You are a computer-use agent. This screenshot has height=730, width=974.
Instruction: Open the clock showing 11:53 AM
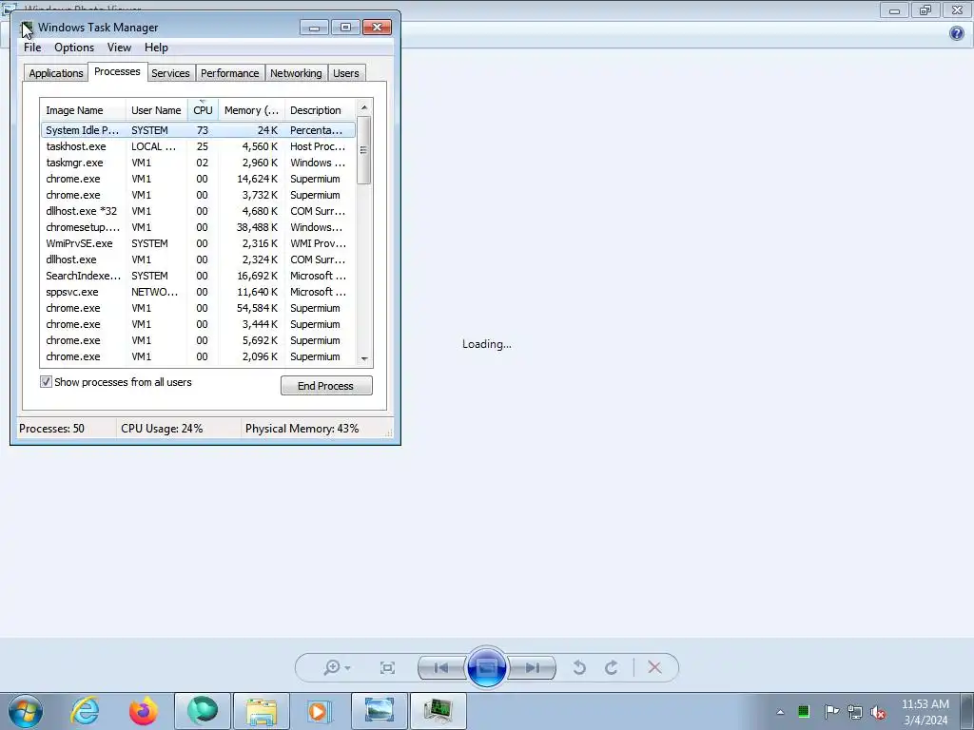pyautogui.click(x=925, y=711)
